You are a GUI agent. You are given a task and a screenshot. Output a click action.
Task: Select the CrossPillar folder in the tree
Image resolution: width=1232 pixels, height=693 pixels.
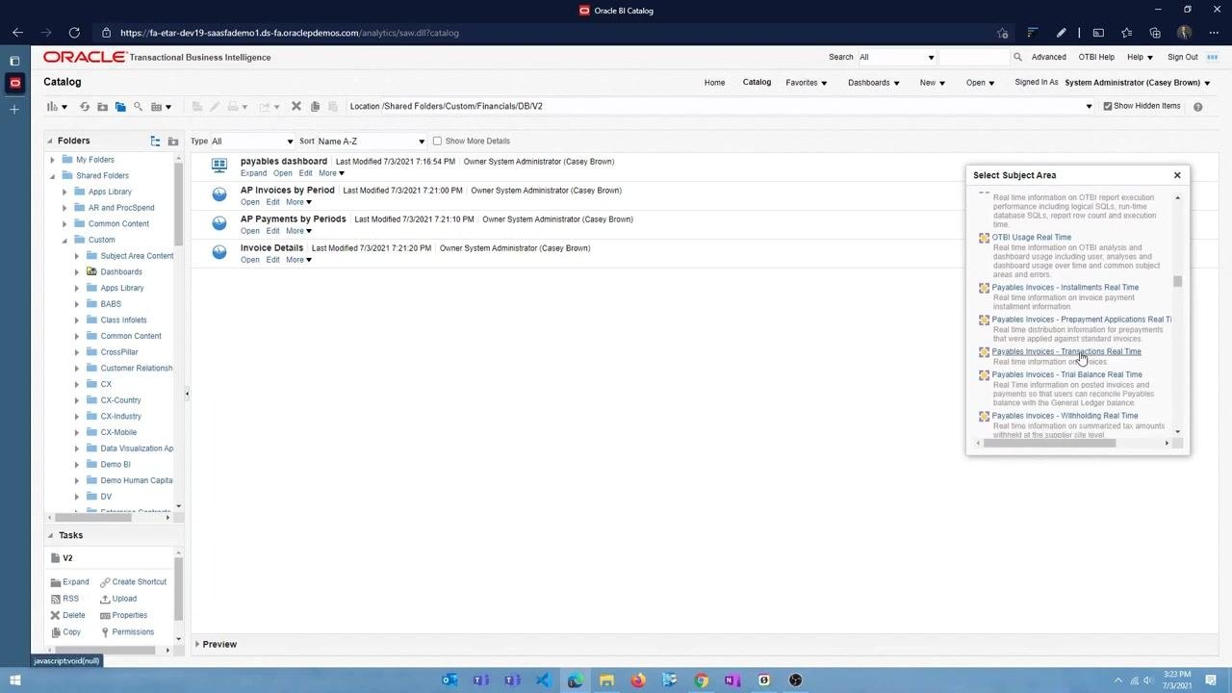click(119, 352)
